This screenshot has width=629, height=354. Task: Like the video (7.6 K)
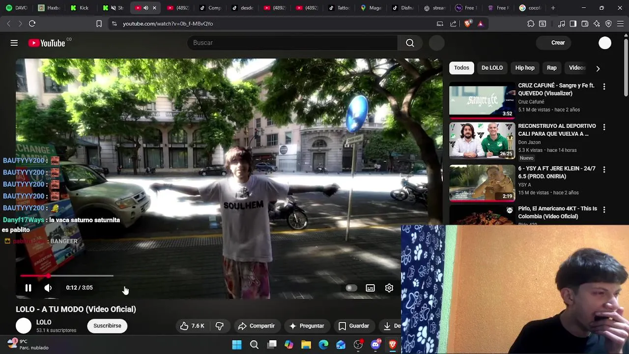(x=192, y=326)
